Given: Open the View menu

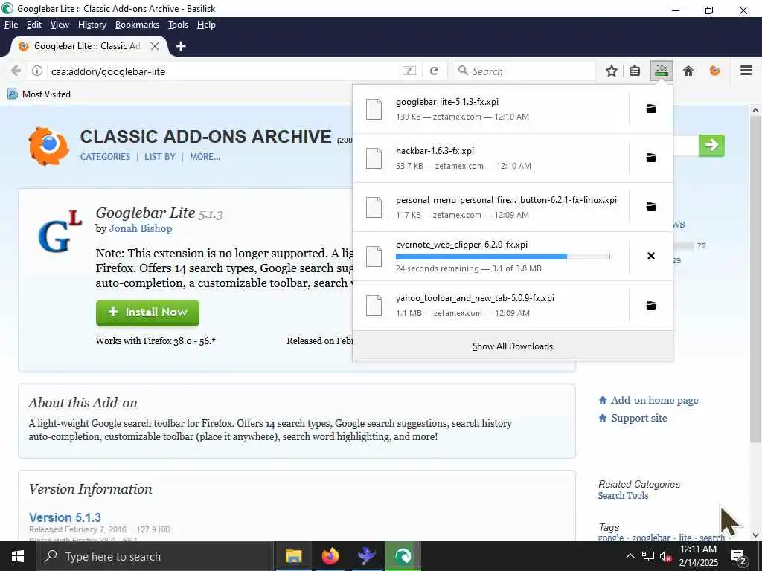Looking at the screenshot, I should [60, 25].
